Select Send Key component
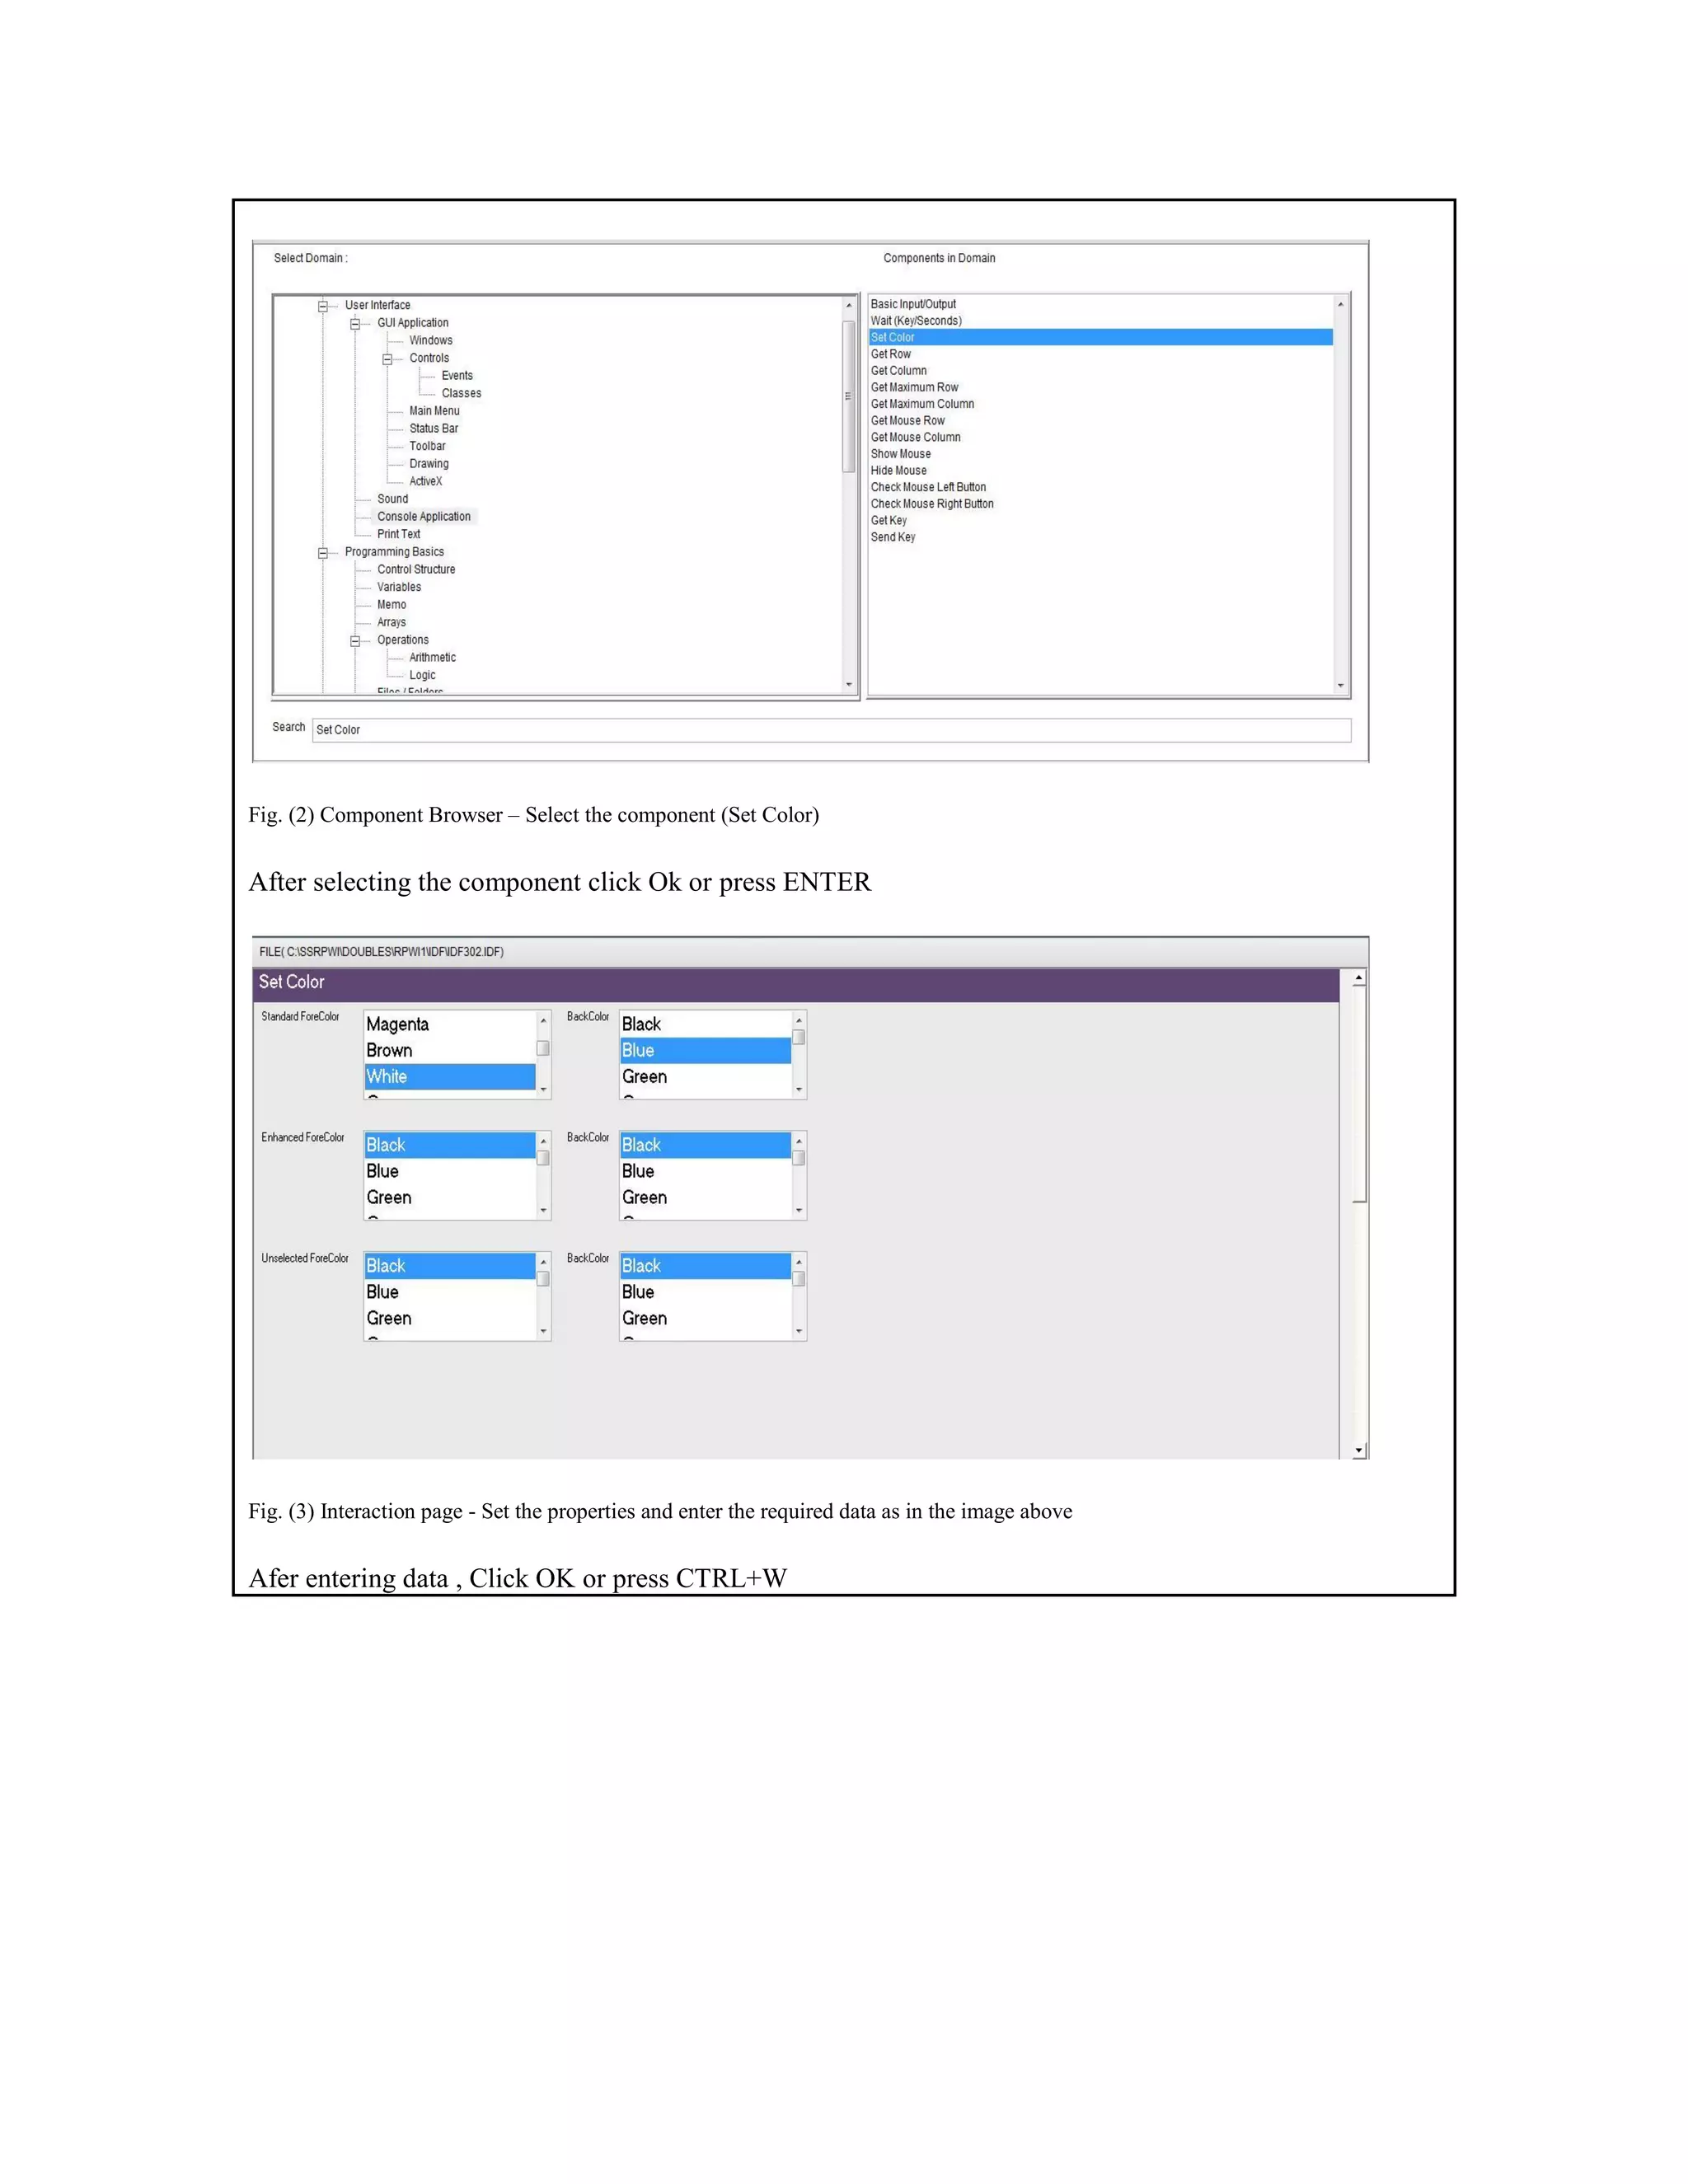1688x2184 pixels. tap(893, 538)
